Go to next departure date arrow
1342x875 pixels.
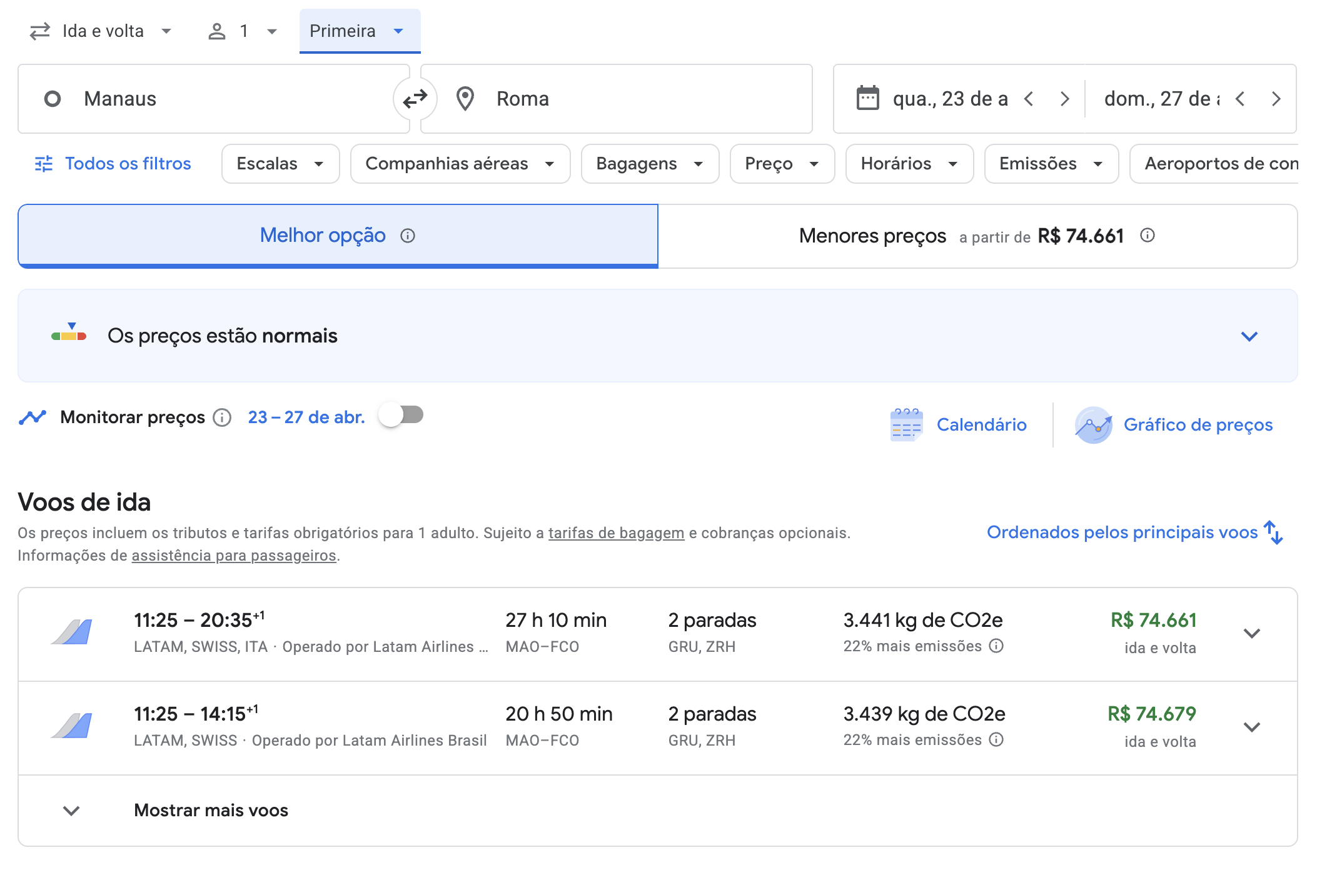(x=1064, y=99)
